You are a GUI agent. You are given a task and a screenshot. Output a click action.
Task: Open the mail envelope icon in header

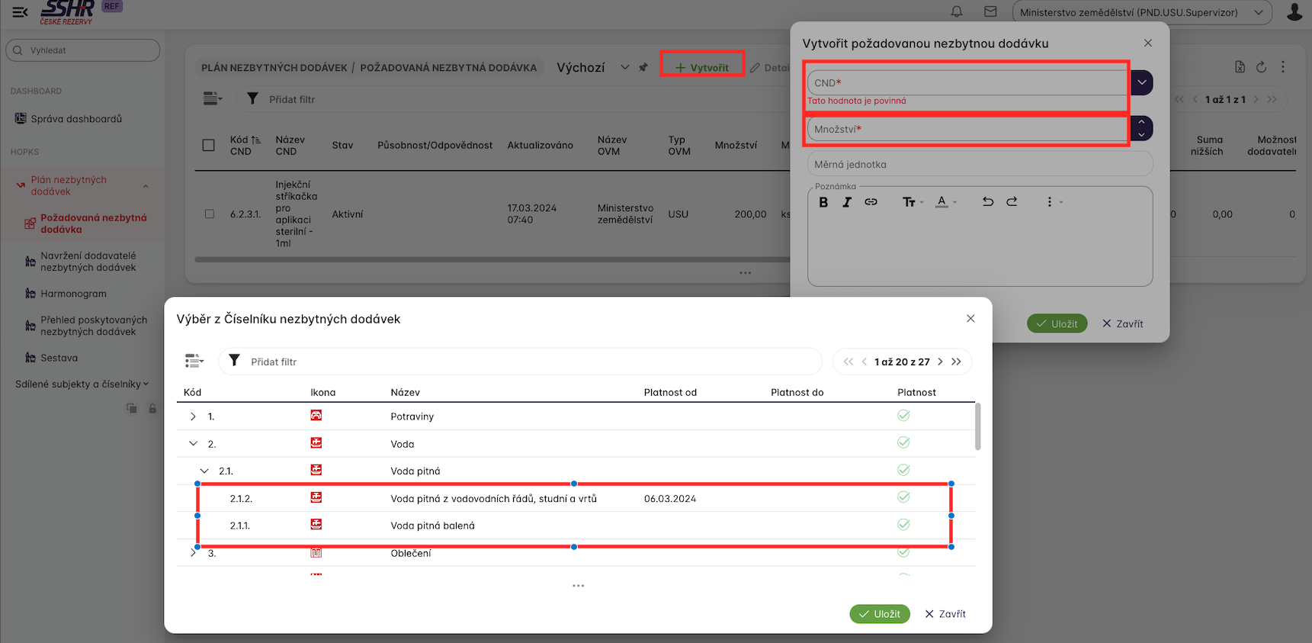coord(990,11)
